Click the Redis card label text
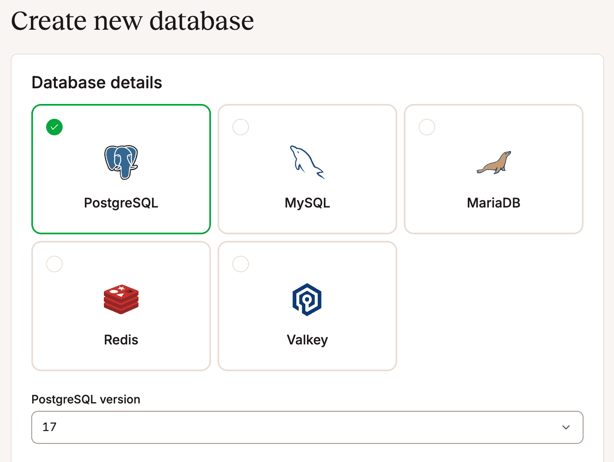Viewport: 614px width, 462px height. (121, 340)
